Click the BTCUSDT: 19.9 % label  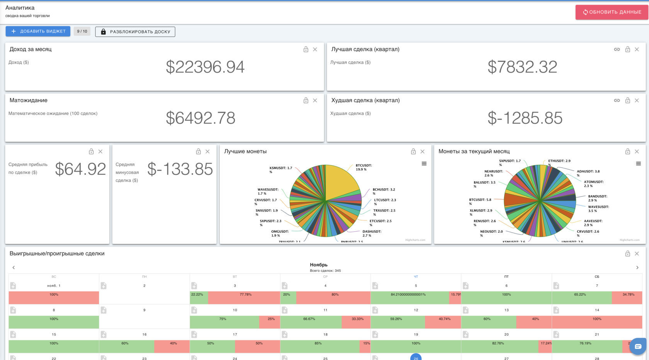coord(364,167)
